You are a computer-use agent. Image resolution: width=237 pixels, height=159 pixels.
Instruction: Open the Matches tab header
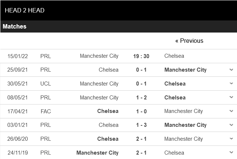(x=15, y=27)
